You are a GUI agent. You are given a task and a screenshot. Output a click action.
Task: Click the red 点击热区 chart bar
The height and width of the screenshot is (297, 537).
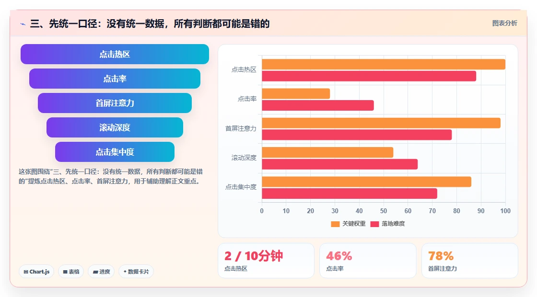pyautogui.click(x=369, y=76)
